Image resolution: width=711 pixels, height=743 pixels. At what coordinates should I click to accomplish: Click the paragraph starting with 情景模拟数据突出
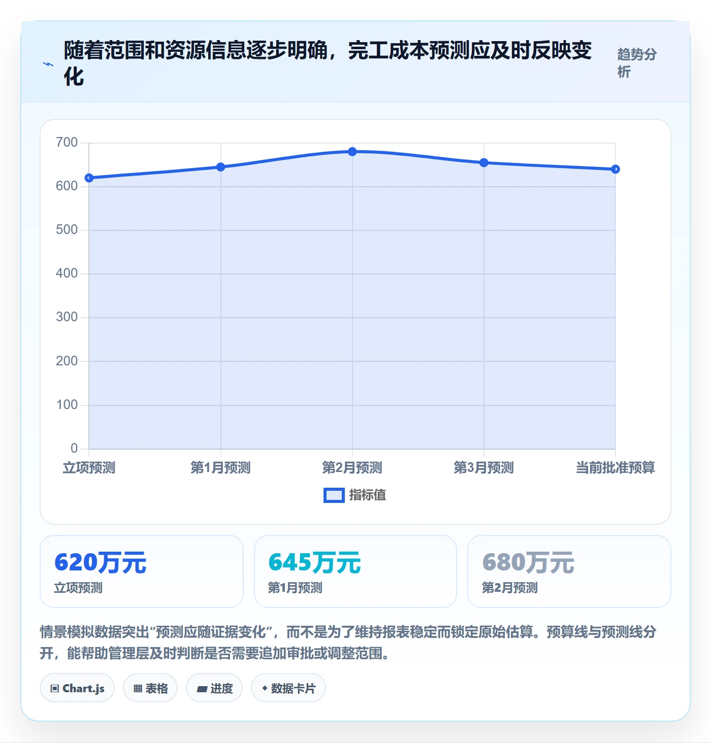tap(348, 643)
